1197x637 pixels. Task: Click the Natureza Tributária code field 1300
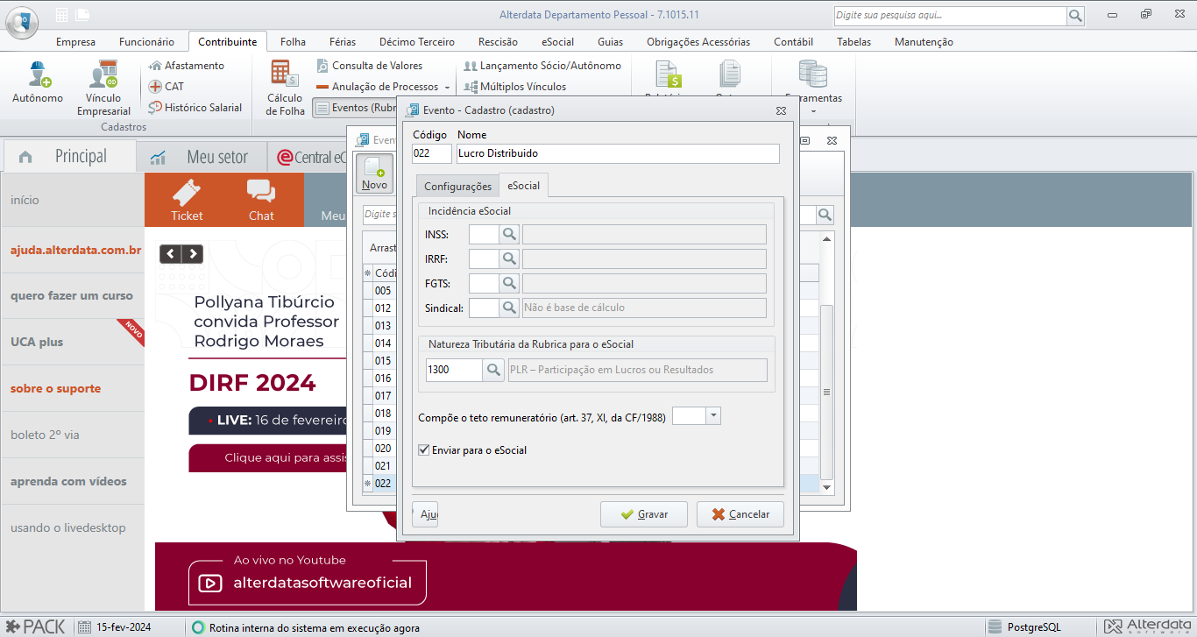click(454, 370)
